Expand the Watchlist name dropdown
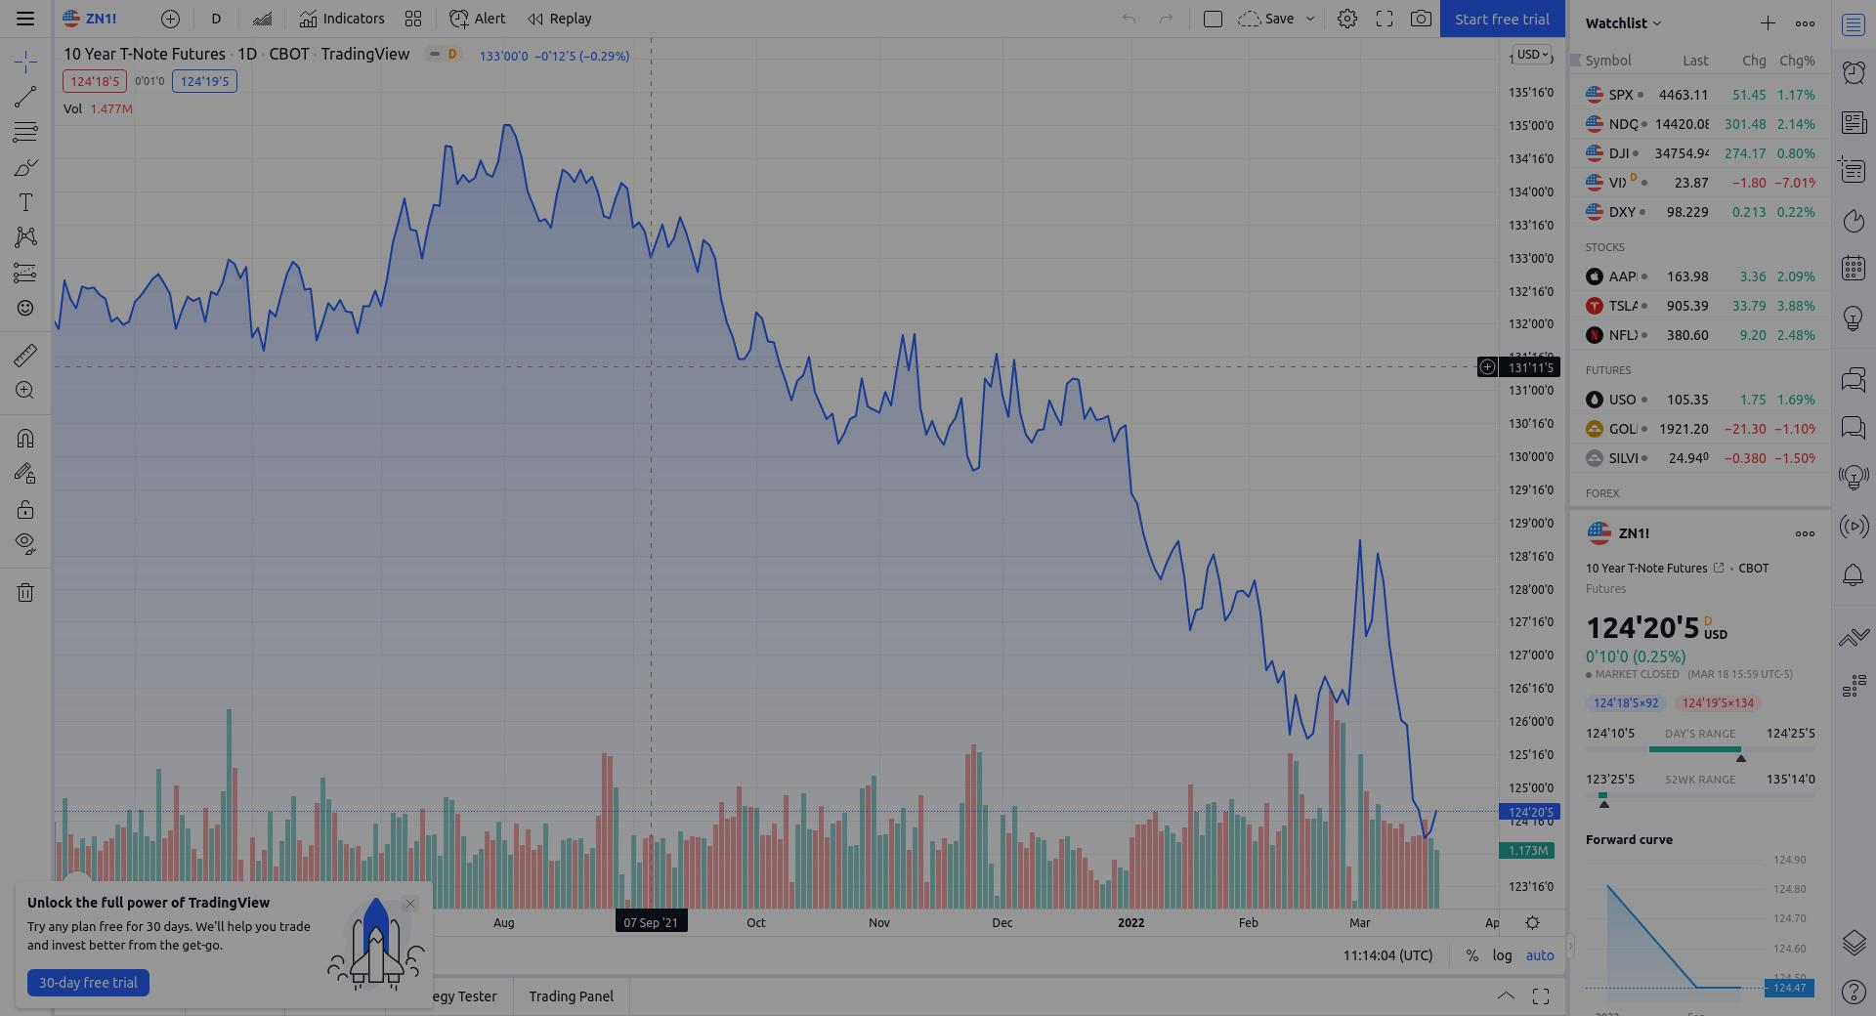This screenshot has width=1876, height=1016. 1623,22
